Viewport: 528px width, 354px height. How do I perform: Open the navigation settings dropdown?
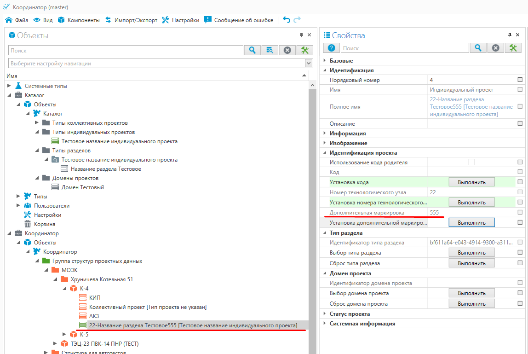pos(309,64)
